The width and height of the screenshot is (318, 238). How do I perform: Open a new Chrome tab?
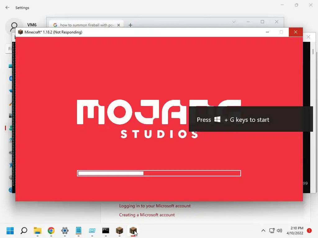point(130,25)
